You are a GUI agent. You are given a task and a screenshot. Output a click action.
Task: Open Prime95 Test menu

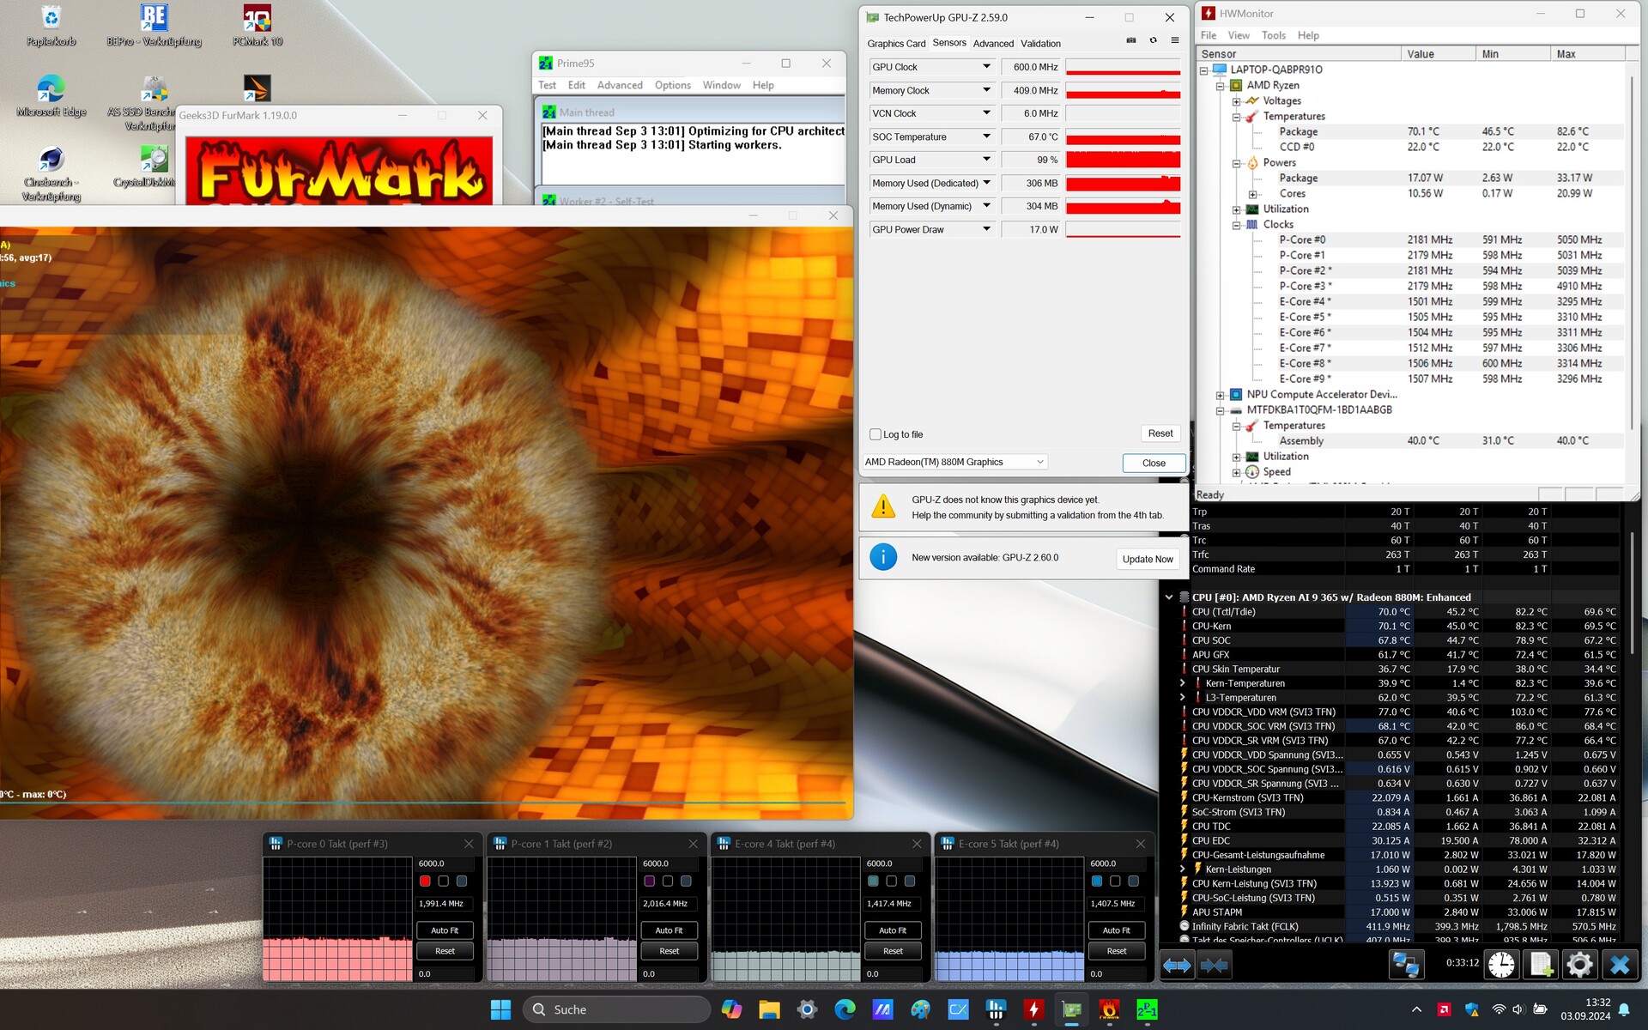click(547, 85)
